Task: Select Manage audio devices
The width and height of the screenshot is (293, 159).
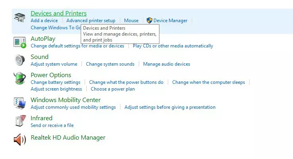Action: point(167,64)
